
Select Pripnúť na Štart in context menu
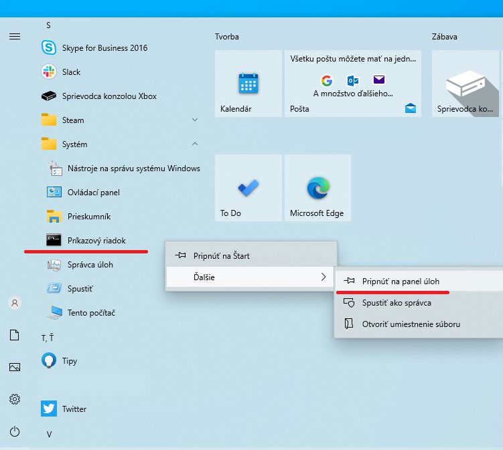click(251, 255)
